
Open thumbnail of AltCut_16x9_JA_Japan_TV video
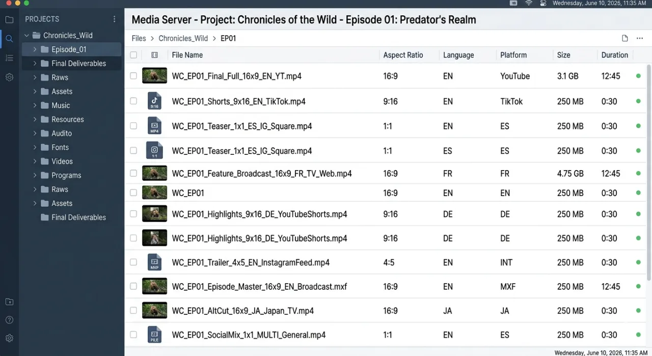click(154, 311)
